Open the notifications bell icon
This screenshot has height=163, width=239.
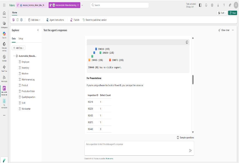coord(206,5)
